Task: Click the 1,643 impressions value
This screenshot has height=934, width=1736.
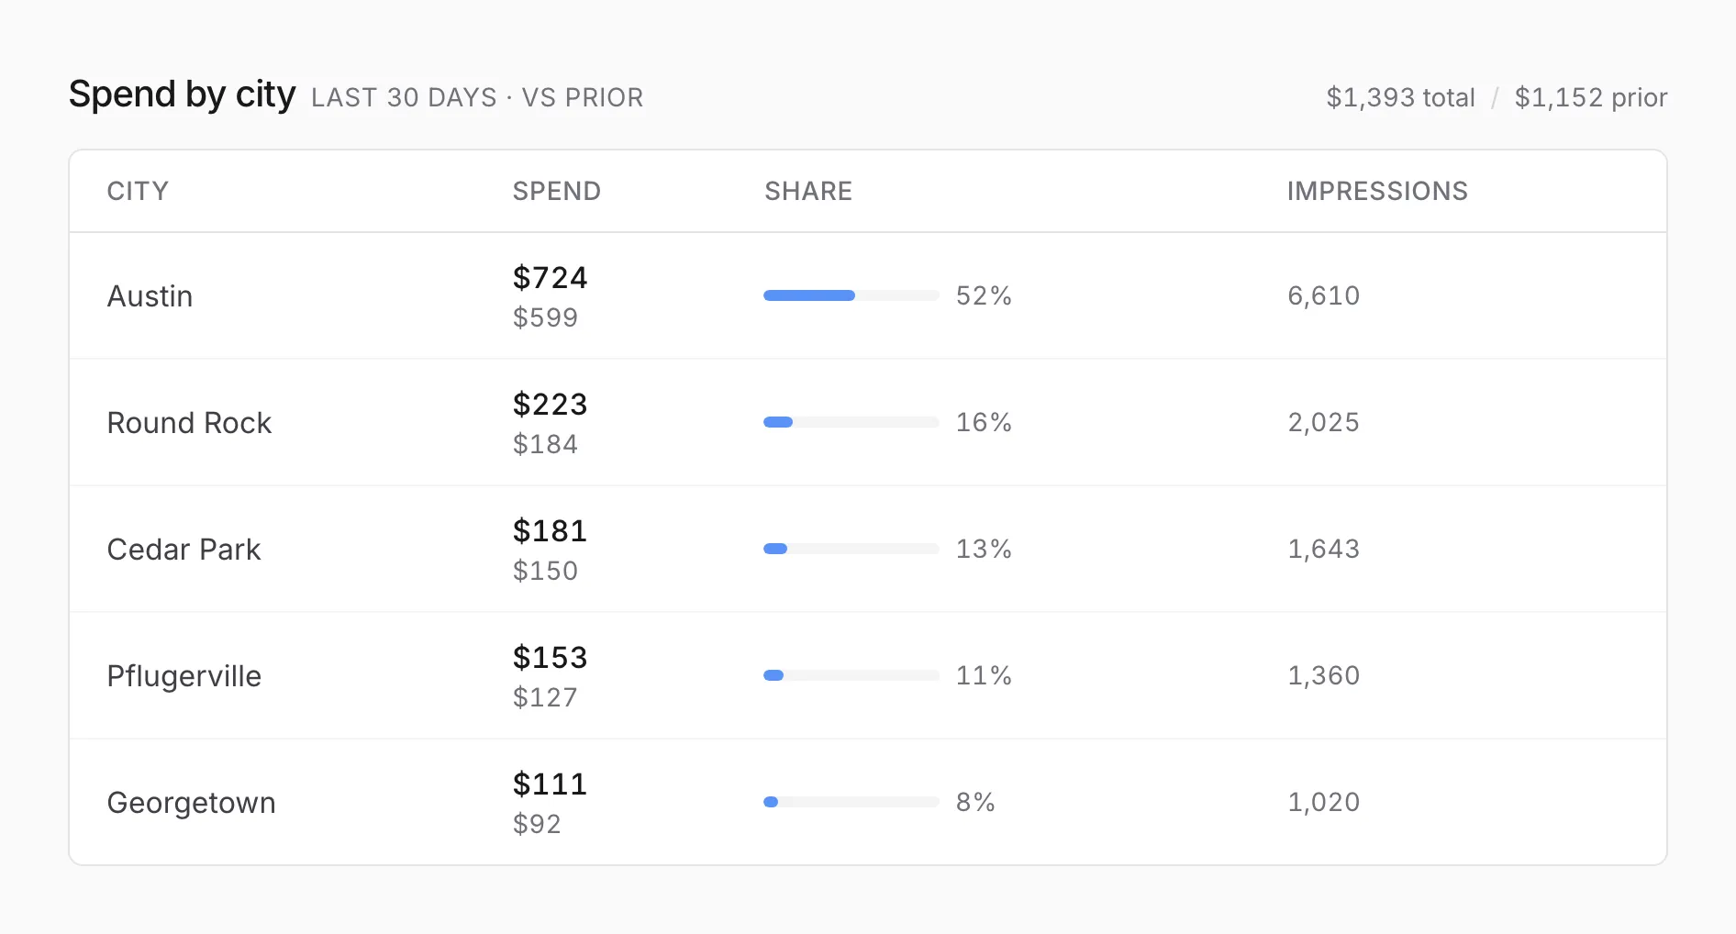Action: coord(1323,549)
